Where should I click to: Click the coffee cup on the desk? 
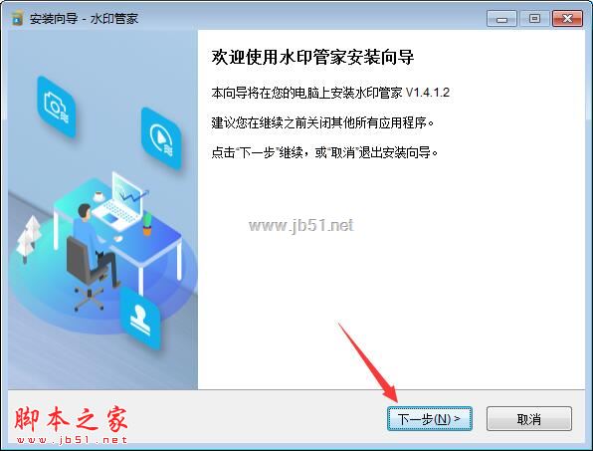point(99,196)
